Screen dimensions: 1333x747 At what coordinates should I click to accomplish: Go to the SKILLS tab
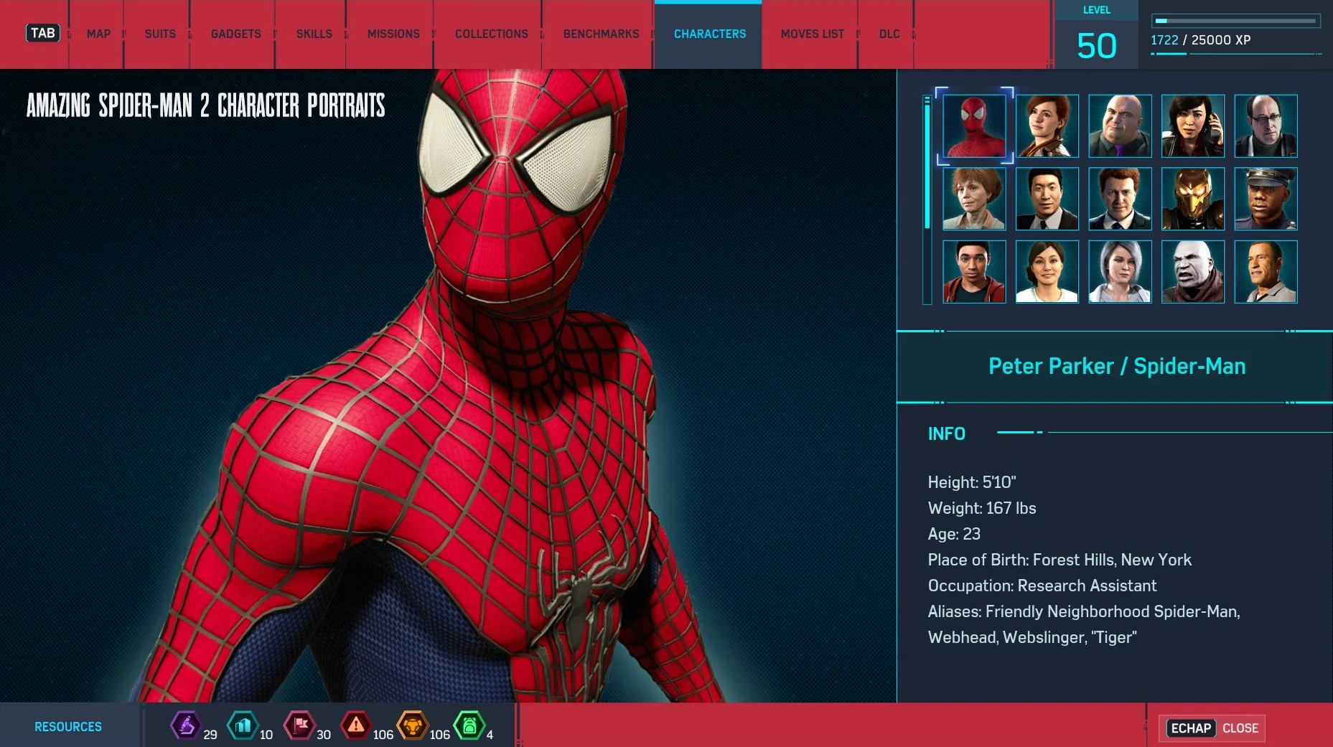click(x=314, y=34)
